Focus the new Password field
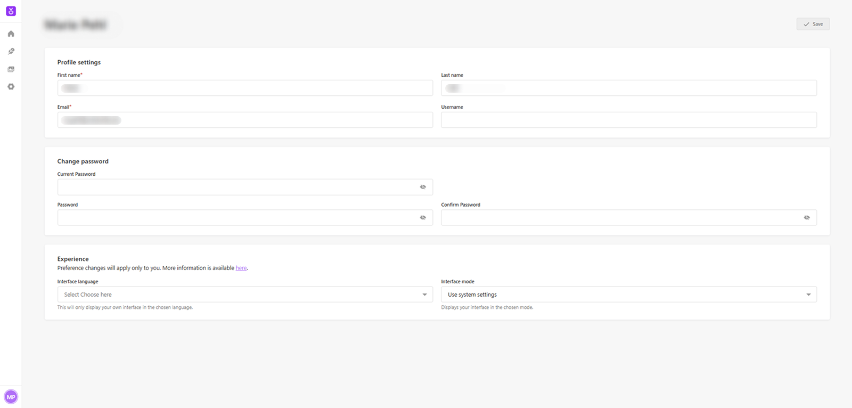 click(x=245, y=217)
